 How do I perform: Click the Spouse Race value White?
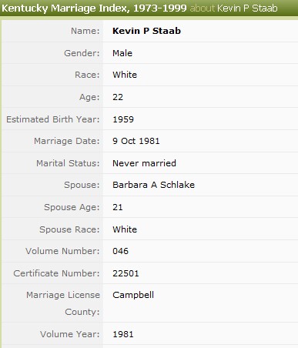click(x=125, y=229)
